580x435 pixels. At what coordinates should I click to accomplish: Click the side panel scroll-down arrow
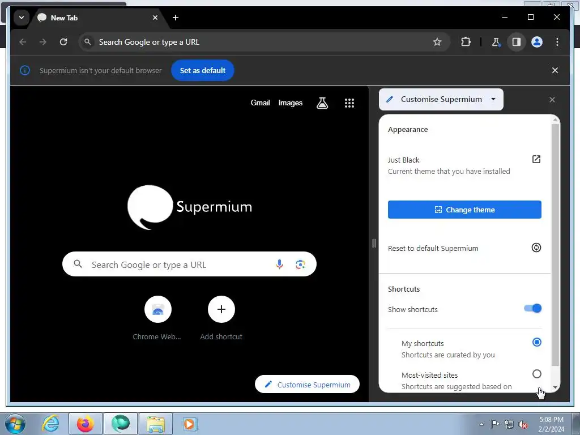(x=555, y=387)
